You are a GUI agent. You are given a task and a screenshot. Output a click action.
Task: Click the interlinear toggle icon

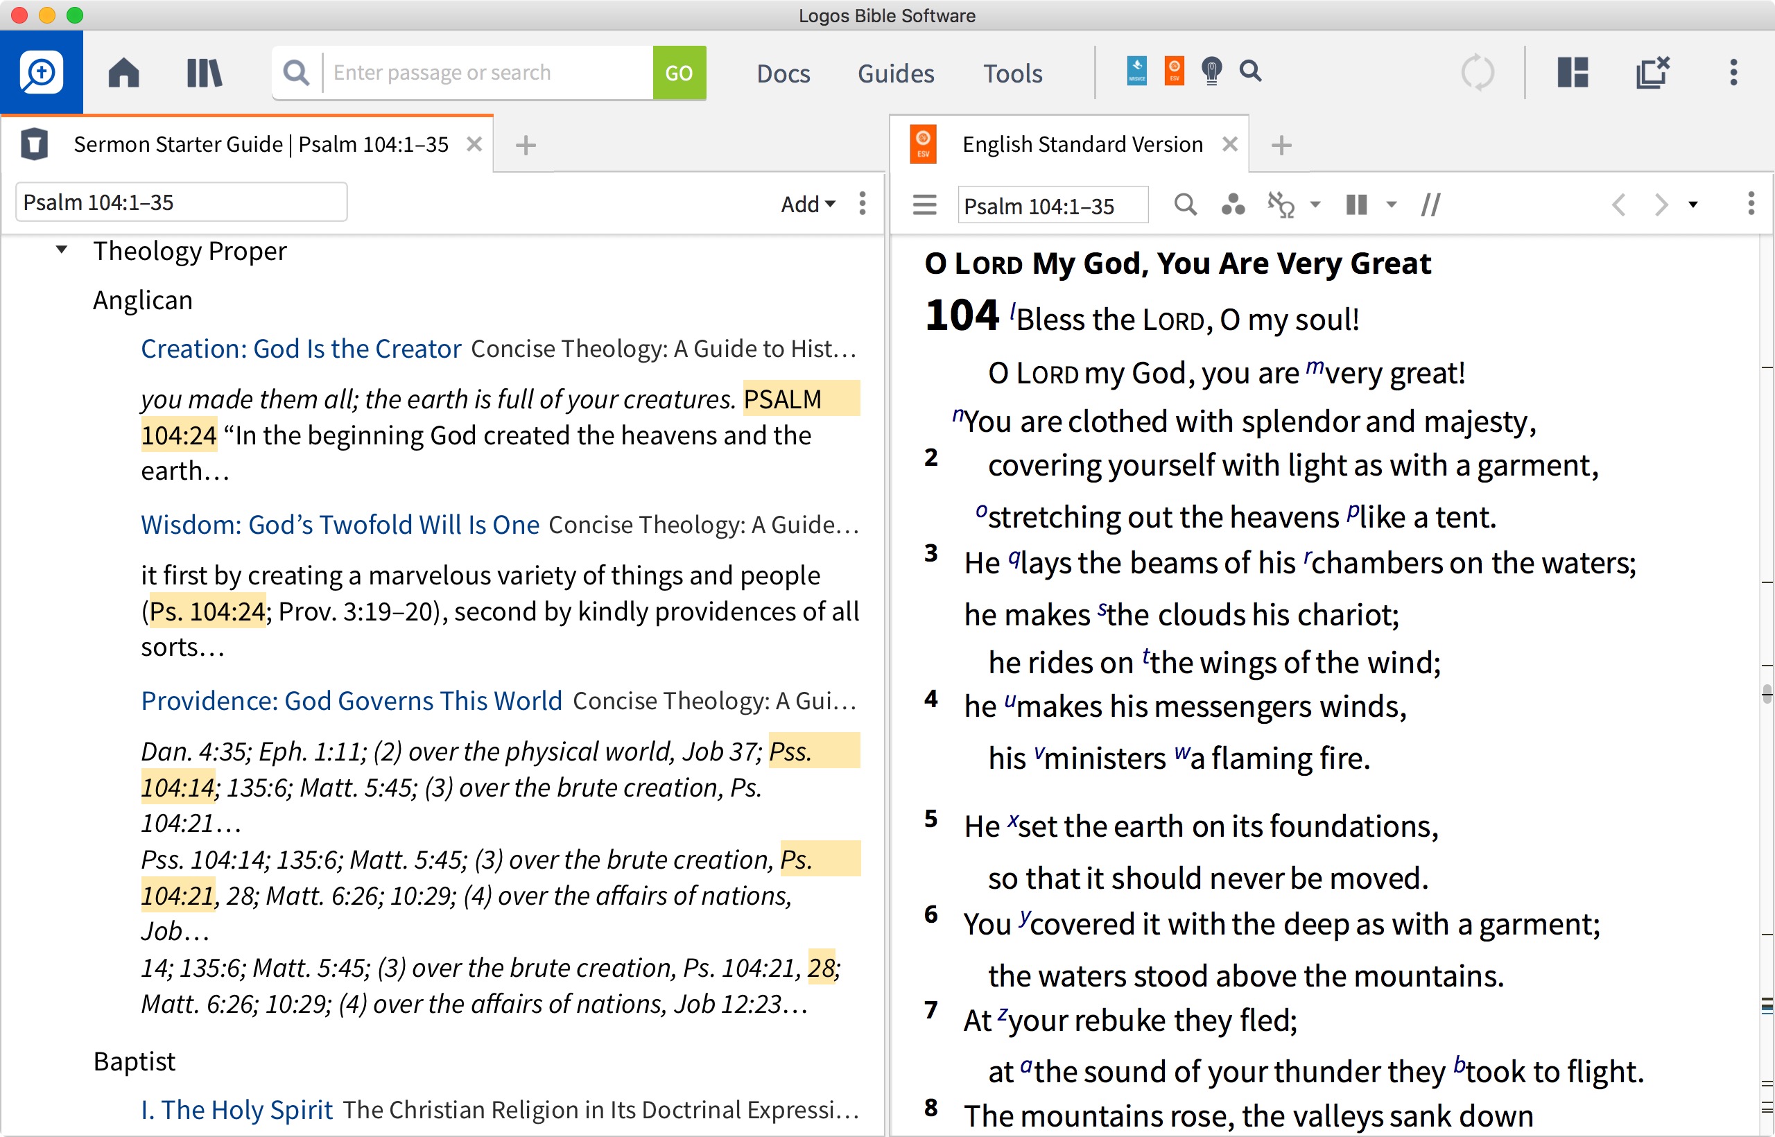tap(1281, 205)
